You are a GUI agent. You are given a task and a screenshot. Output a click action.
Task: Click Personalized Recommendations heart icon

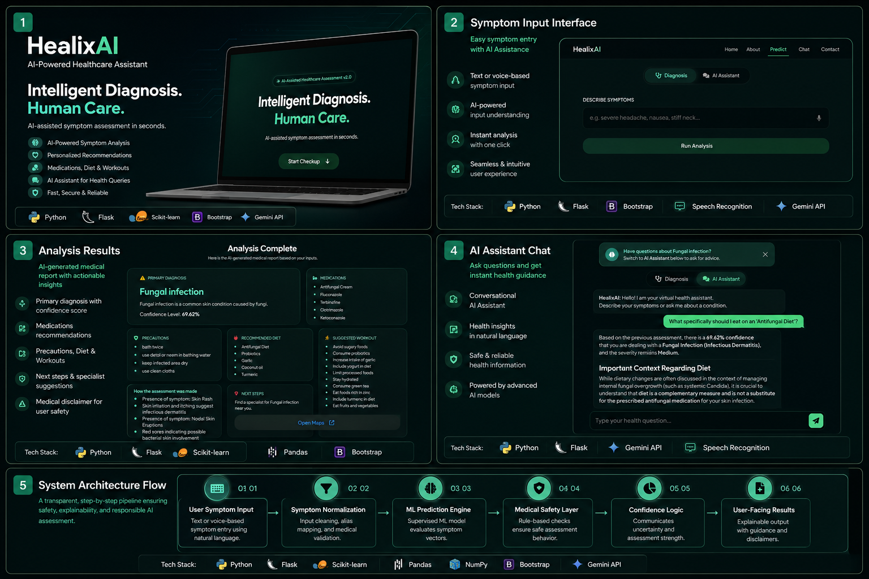coord(35,155)
